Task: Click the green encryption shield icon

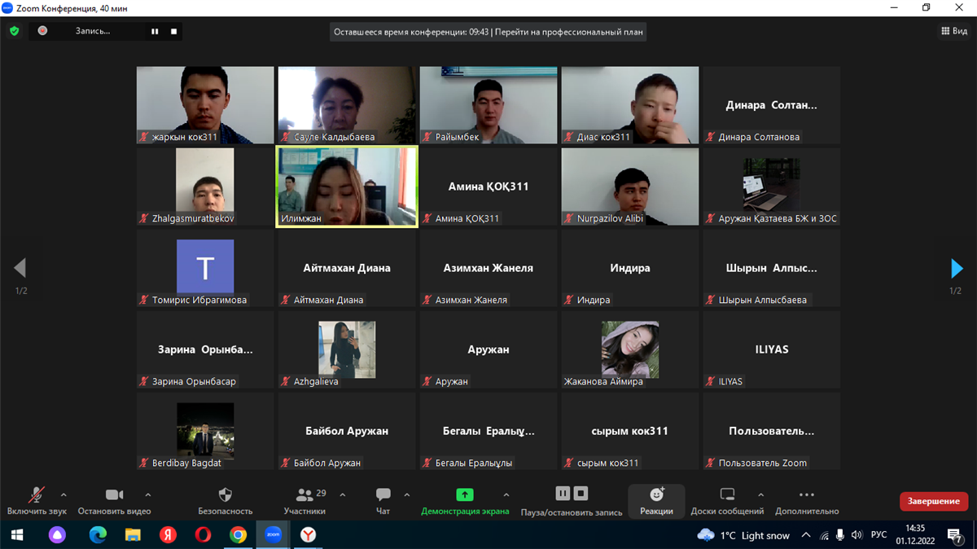Action: pyautogui.click(x=14, y=31)
